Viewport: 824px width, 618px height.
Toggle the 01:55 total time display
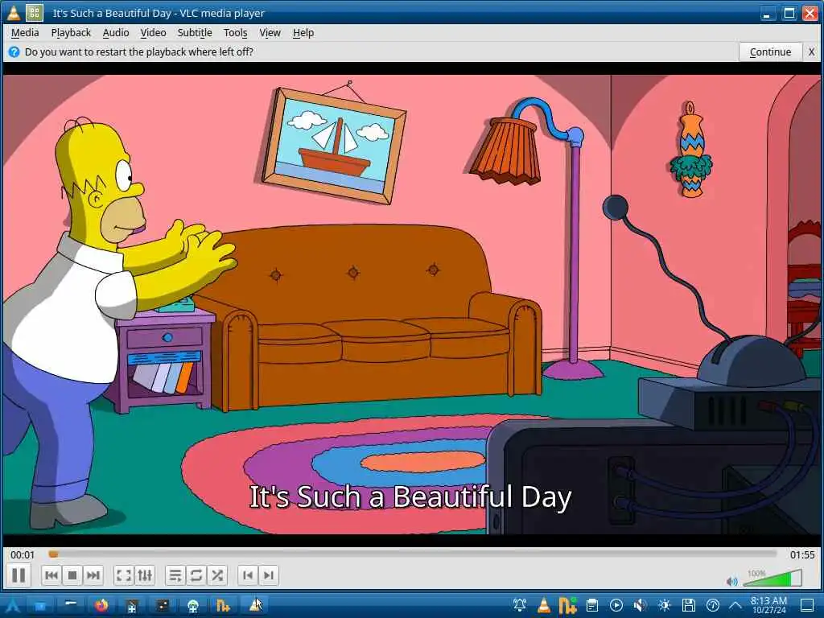point(802,555)
